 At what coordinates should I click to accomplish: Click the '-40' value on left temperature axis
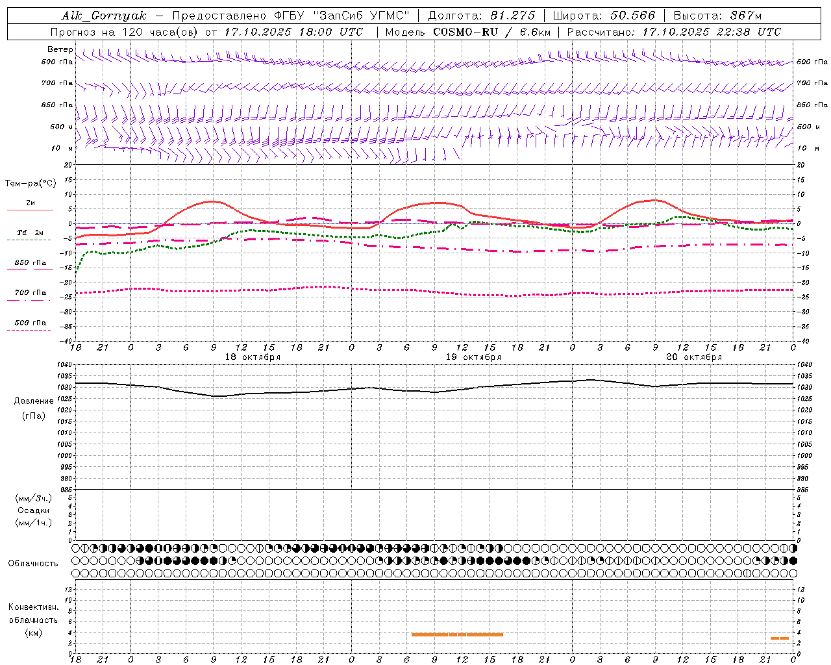[67, 341]
